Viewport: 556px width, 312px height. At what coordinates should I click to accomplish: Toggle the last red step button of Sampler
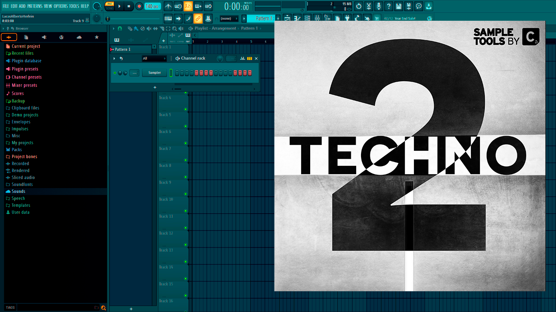pos(250,73)
